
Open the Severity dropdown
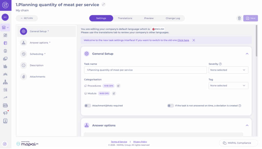tap(228, 70)
